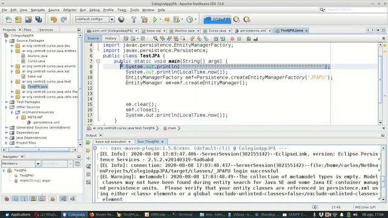This screenshot has height=218, width=388.
Task: Switch to the persistence.xml editor tab
Action: pyautogui.click(x=253, y=31)
